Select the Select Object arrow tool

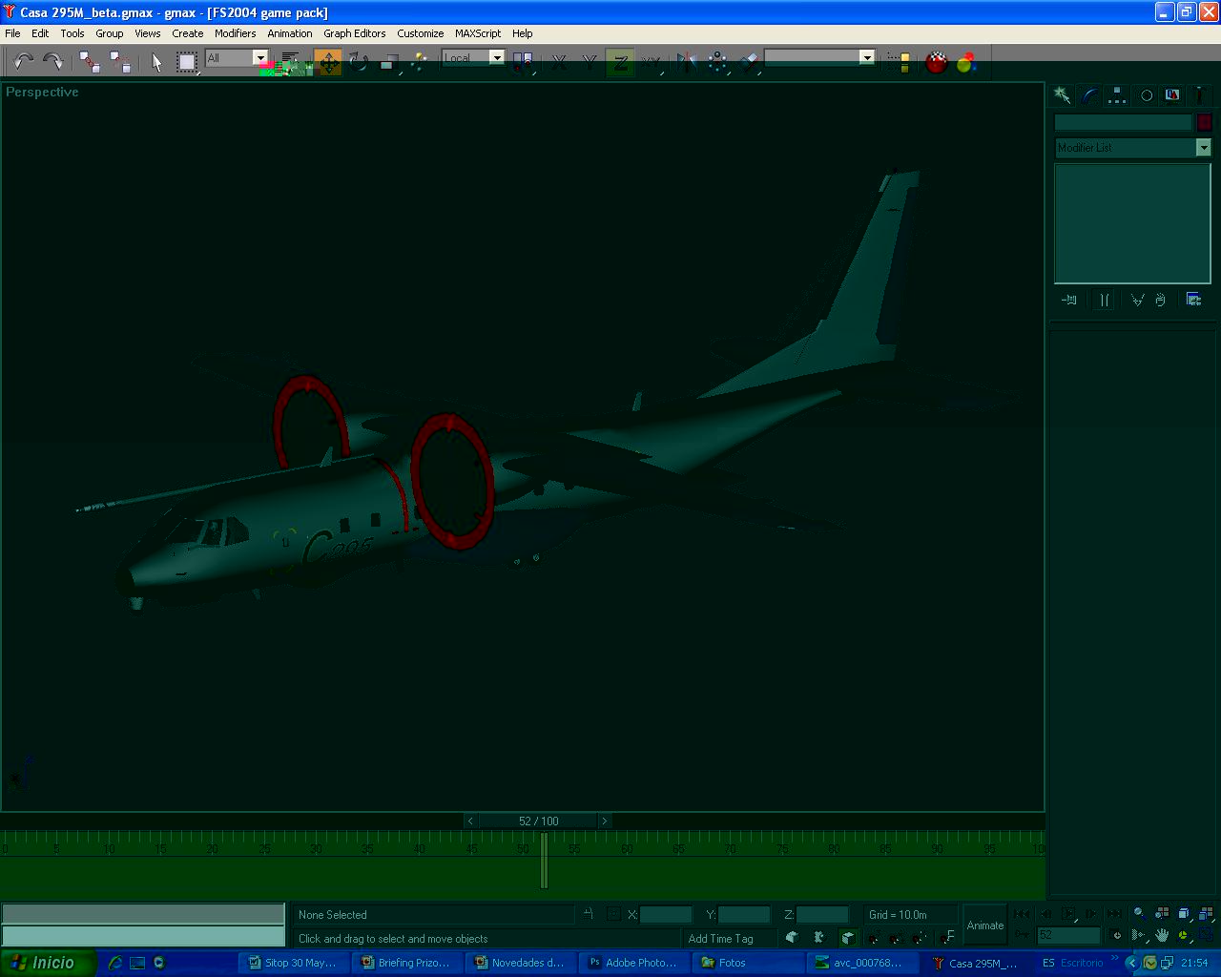tap(156, 63)
